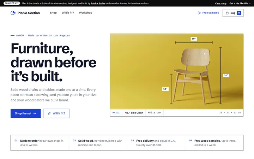Click the Made to order feature item 01

40,143
